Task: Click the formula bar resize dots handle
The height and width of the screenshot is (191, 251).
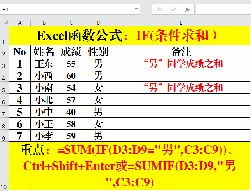Action: (x=146, y=9)
